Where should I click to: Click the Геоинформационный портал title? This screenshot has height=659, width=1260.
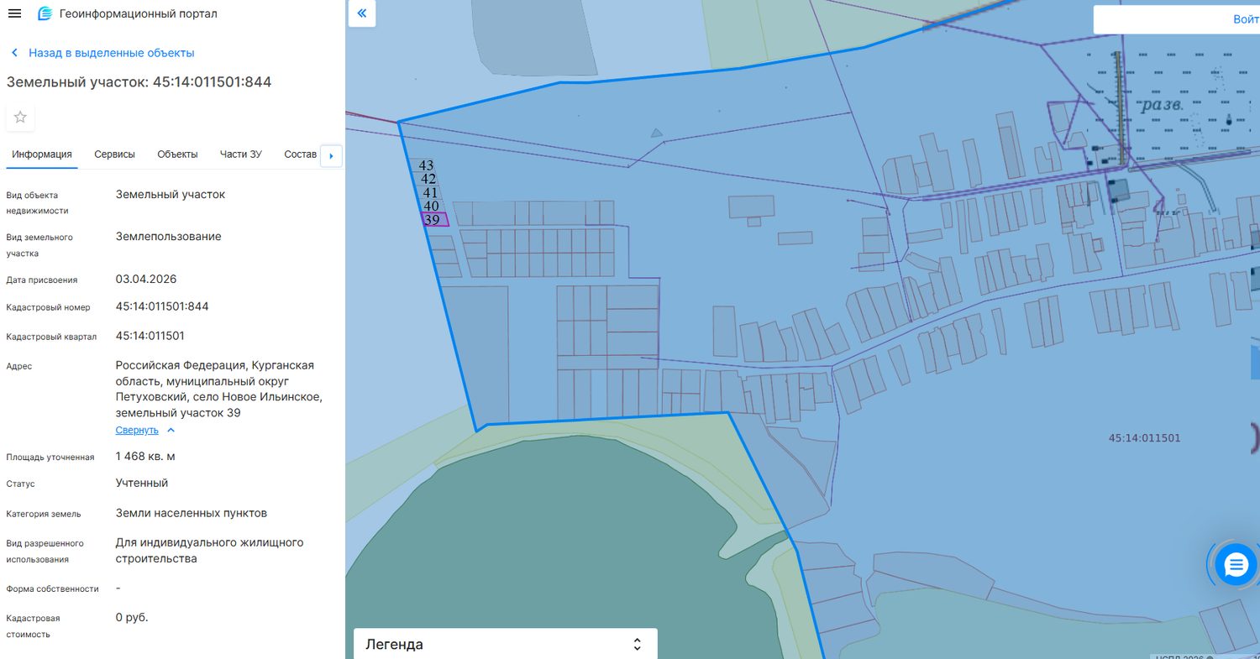pyautogui.click(x=139, y=13)
